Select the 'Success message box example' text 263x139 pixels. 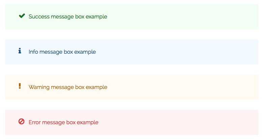tap(68, 16)
